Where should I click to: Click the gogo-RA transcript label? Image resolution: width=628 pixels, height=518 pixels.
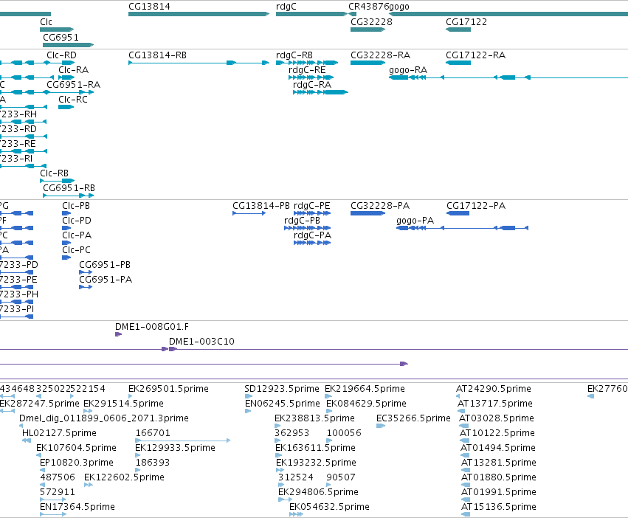tap(408, 70)
